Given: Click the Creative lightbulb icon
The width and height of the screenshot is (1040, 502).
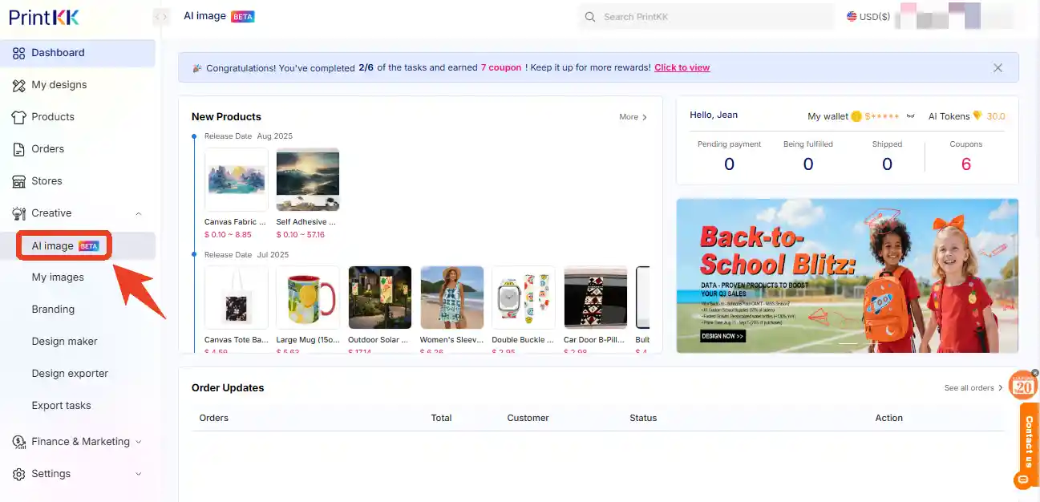Looking at the screenshot, I should pos(19,213).
